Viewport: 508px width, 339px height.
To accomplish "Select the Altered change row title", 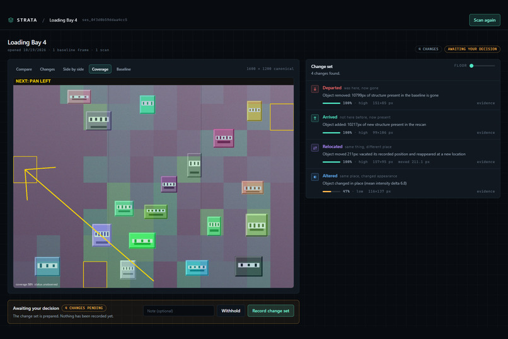I will pos(330,176).
